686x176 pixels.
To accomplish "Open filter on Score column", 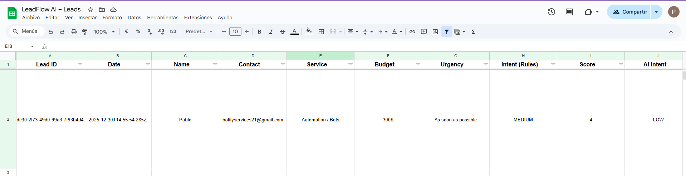I will point(621,65).
